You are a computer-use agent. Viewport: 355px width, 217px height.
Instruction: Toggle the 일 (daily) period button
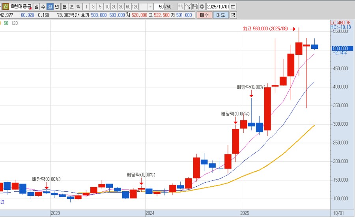(x=36, y=7)
